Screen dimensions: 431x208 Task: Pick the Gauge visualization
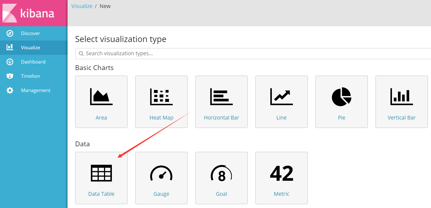click(161, 178)
